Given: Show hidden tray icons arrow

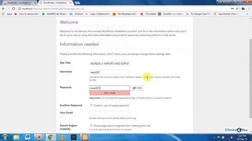Looking at the screenshot, I should point(214,137).
